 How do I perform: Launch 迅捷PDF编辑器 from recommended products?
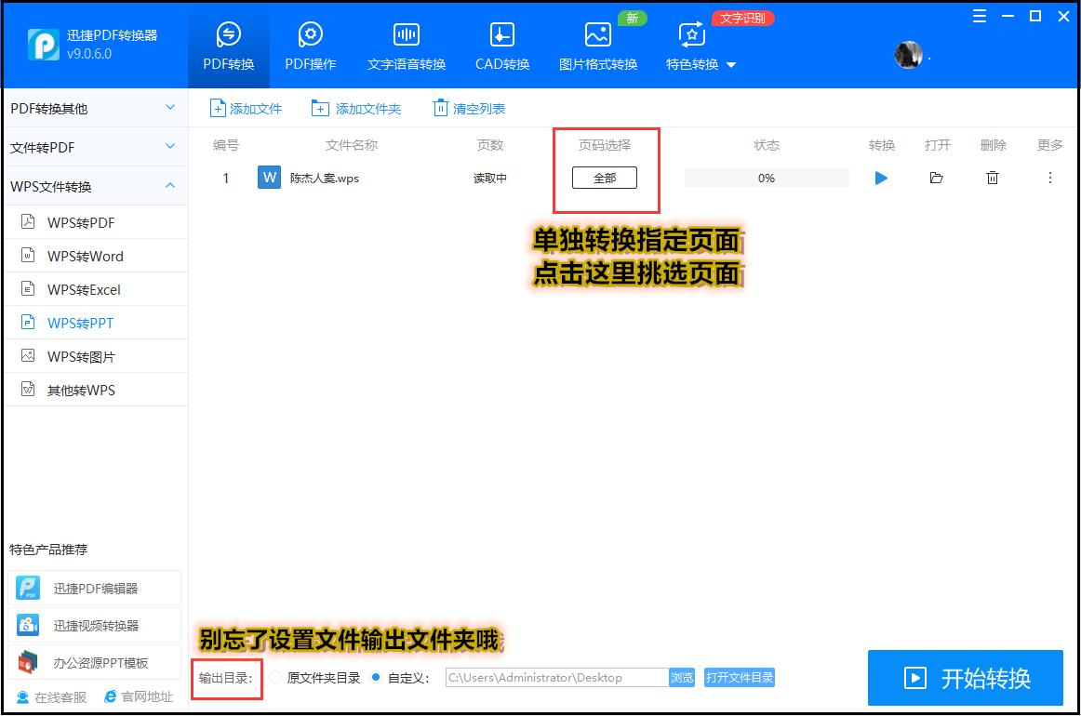pyautogui.click(x=93, y=587)
